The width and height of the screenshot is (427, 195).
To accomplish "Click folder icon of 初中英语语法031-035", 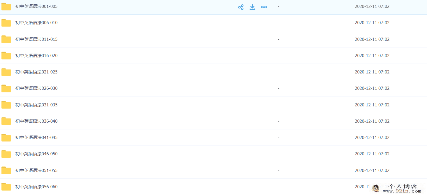I will 6,105.
